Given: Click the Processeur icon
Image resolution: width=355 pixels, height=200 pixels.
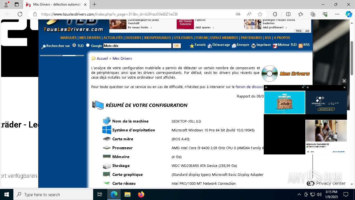Looking at the screenshot, I should tap(107, 148).
